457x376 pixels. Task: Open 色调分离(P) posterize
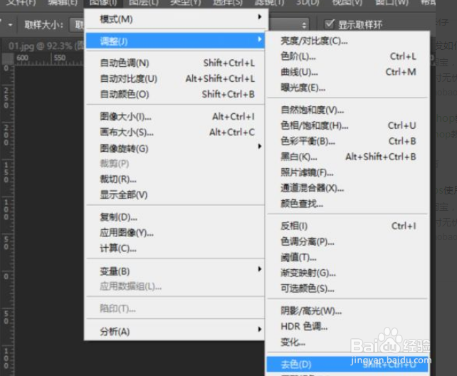coord(348,241)
